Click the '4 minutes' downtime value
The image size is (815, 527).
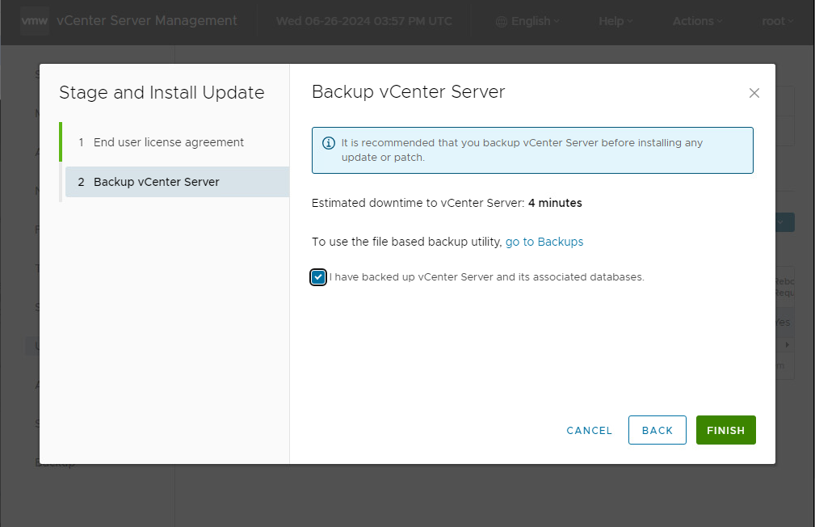point(555,203)
